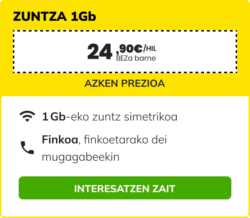Click the BEZa barne tax note
250x218 pixels.
click(x=136, y=58)
